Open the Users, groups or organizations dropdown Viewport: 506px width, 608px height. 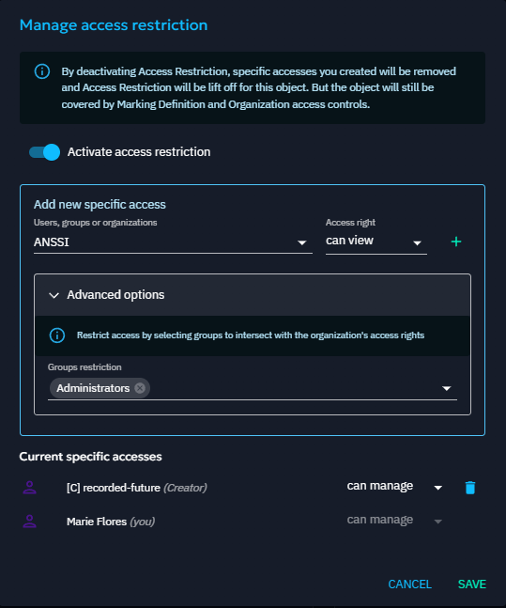point(173,242)
